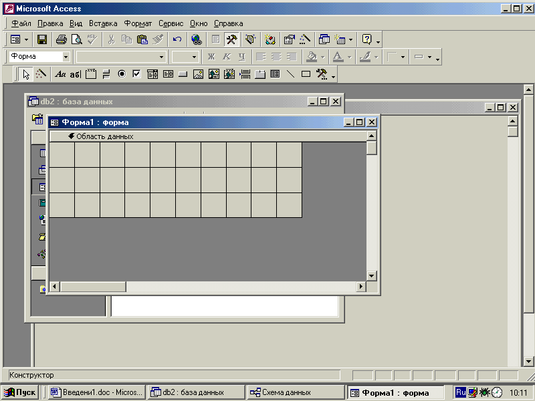
Task: Choose the Option Group tool
Action: 91,74
